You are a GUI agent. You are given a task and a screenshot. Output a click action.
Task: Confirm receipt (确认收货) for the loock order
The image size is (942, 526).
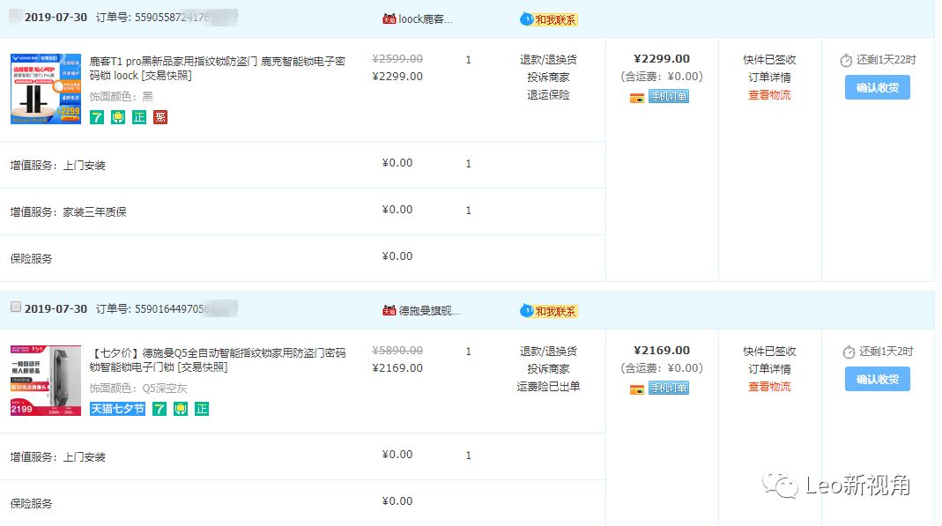877,87
